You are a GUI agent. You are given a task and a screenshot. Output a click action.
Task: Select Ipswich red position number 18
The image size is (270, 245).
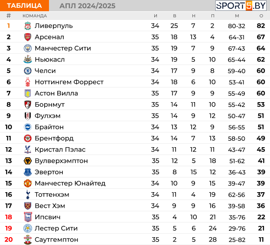click(x=8, y=217)
